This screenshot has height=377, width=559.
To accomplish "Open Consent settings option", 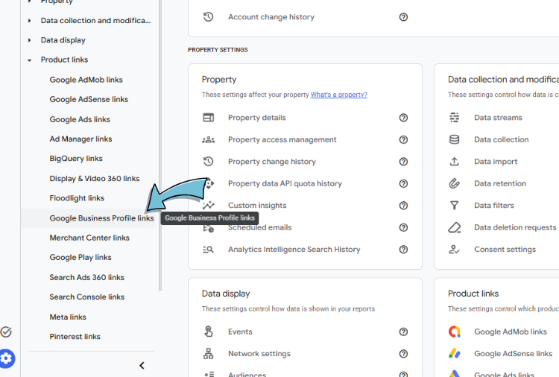I will tap(505, 250).
